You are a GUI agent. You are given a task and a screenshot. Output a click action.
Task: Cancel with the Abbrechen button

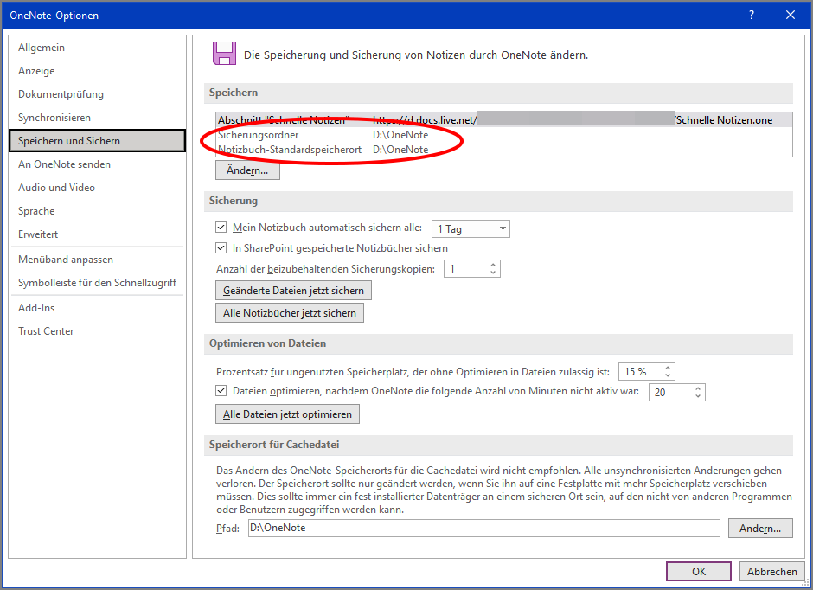772,571
